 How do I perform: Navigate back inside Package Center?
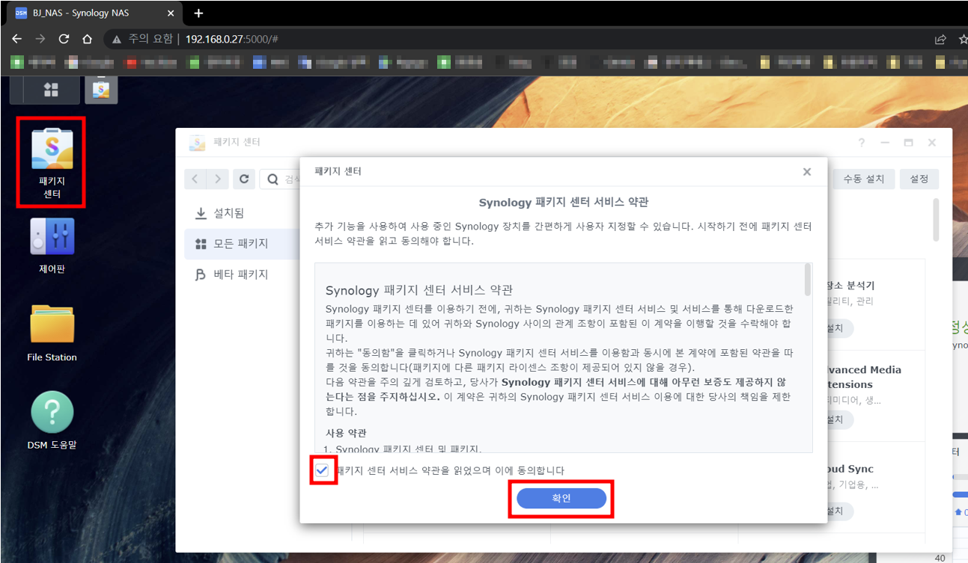tap(195, 179)
